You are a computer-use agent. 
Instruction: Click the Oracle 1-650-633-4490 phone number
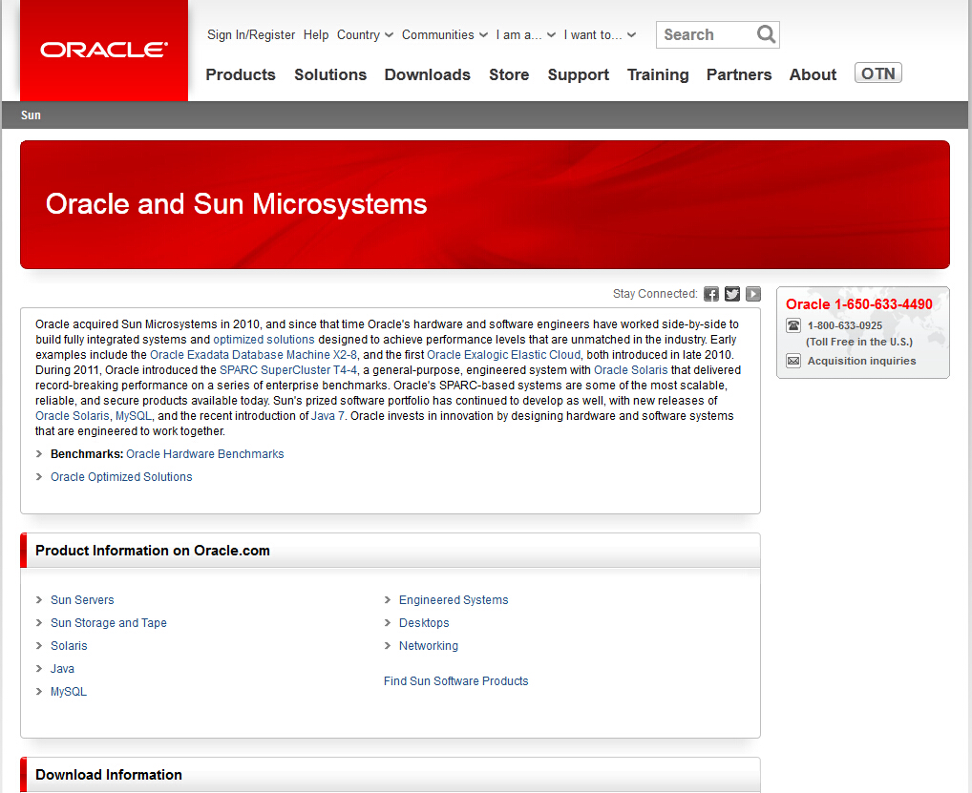click(x=859, y=304)
